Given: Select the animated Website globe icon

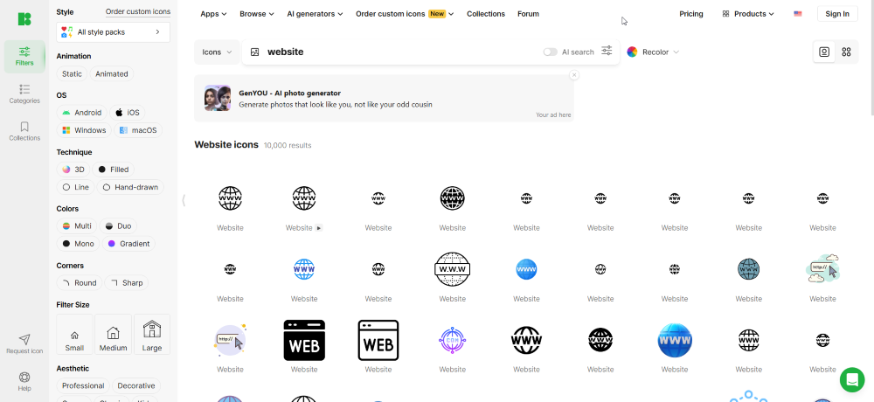Looking at the screenshot, I should 304,198.
